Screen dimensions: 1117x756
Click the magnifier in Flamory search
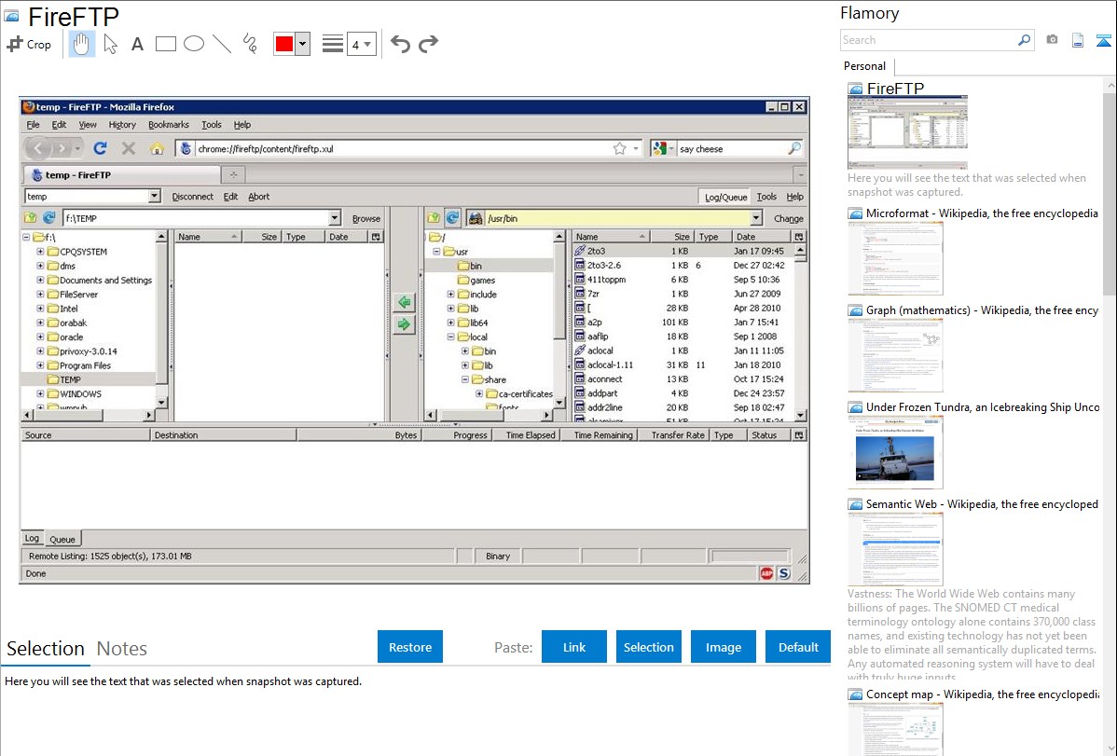point(1024,40)
